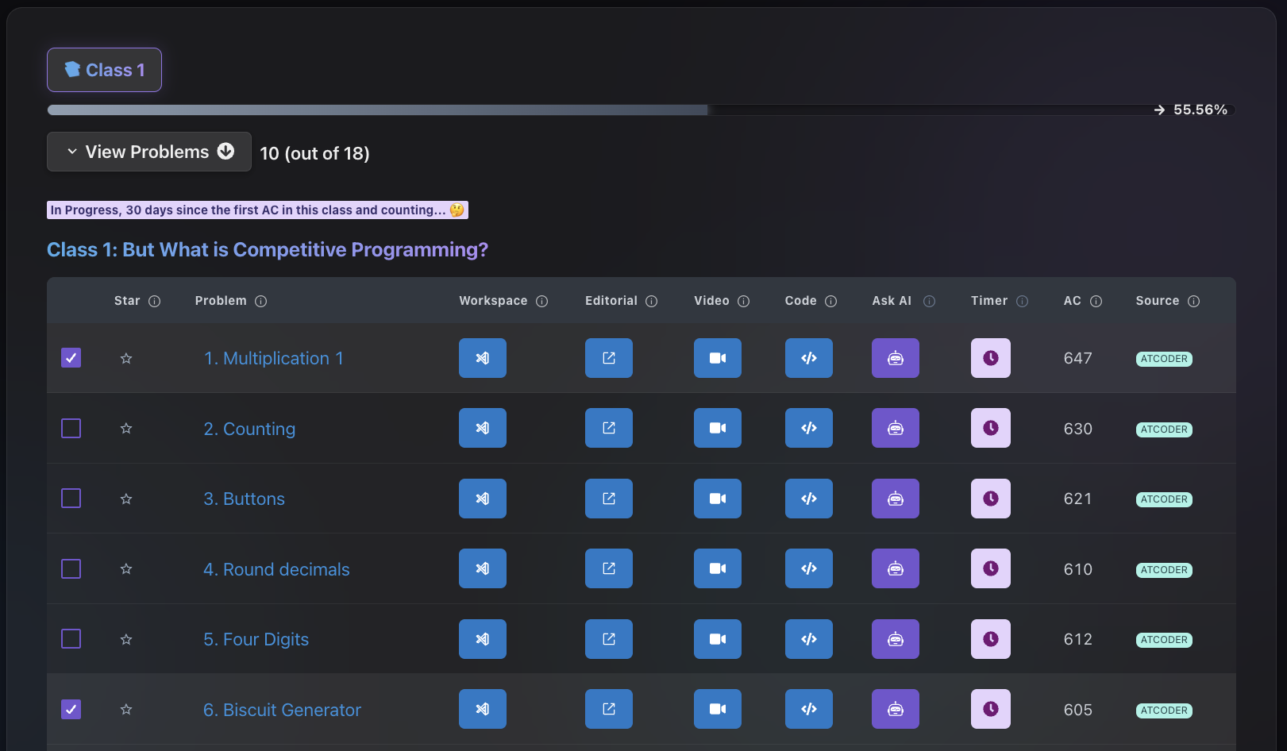This screenshot has width=1287, height=751.
Task: Uncheck the Multiplication 1 checkbox
Action: click(x=71, y=358)
